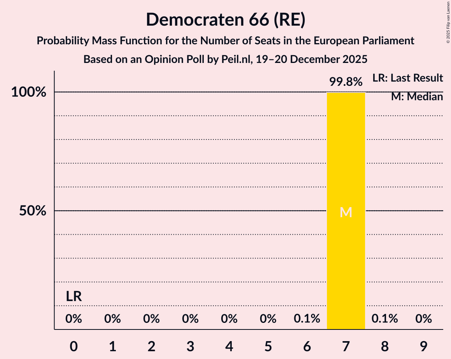This screenshot has width=451, height=359.
Task: Click the 0.1% label above seat 6
Action: (x=307, y=319)
